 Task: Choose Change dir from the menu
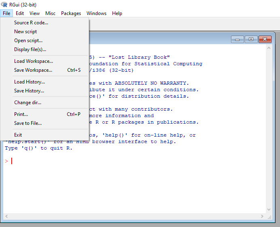[x=28, y=103]
